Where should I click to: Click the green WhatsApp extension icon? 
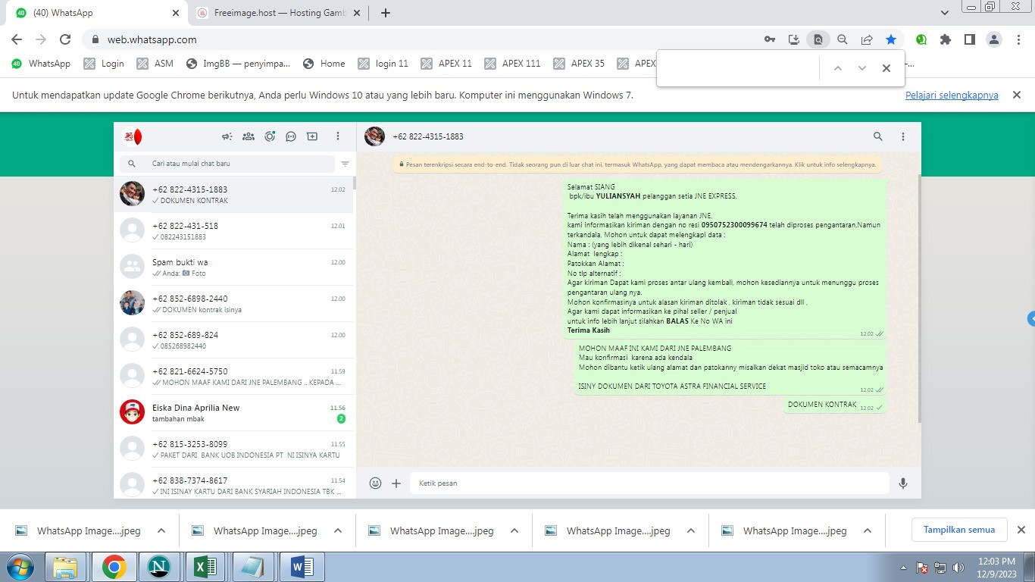[x=921, y=39]
